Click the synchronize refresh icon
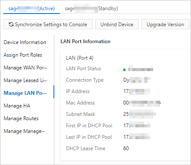 (x=11, y=25)
